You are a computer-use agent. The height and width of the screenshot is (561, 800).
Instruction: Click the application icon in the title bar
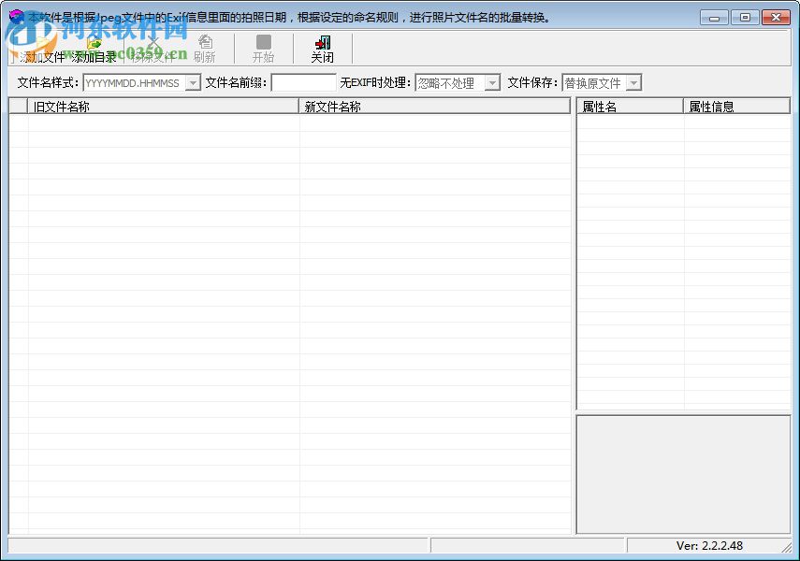[15, 16]
